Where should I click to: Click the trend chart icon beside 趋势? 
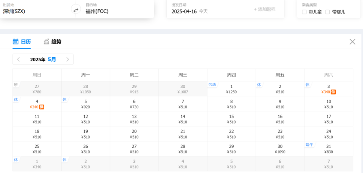[x=47, y=41]
